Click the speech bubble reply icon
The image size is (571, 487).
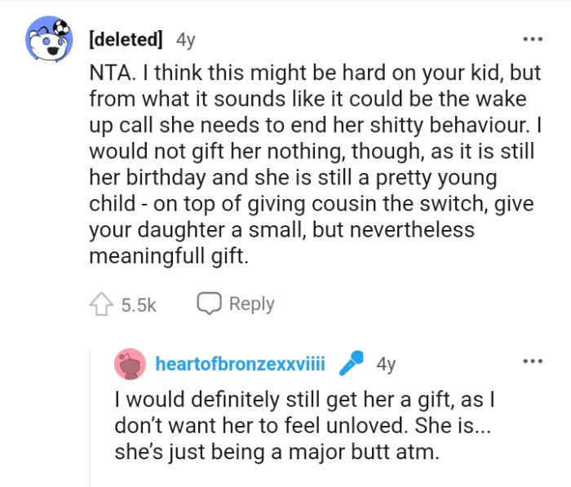[210, 303]
